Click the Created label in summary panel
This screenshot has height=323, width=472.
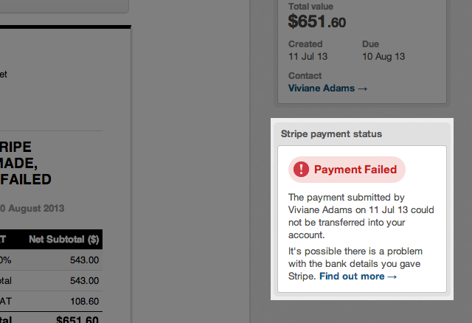click(305, 44)
